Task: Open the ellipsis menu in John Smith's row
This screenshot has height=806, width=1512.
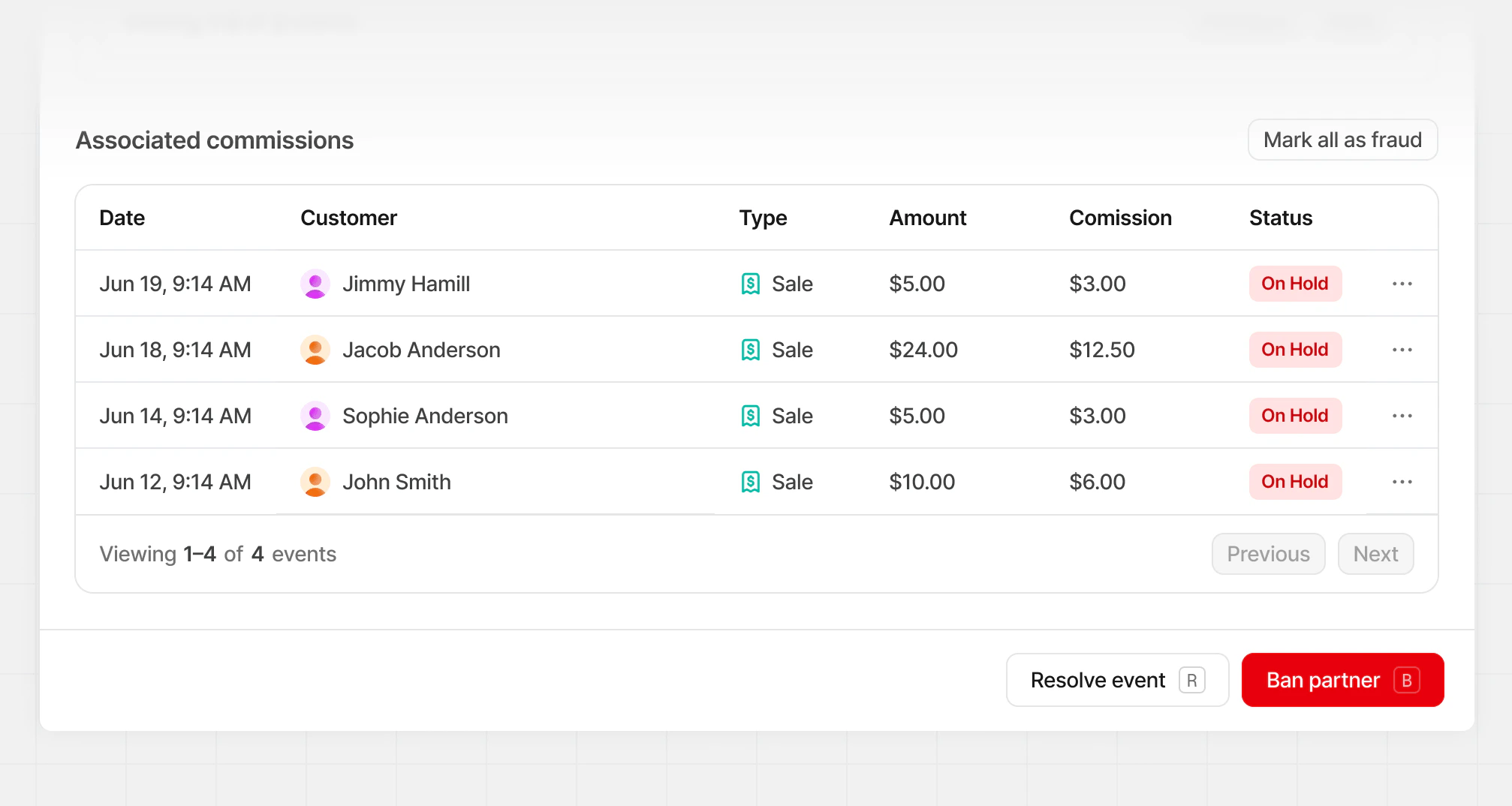Action: [x=1402, y=482]
